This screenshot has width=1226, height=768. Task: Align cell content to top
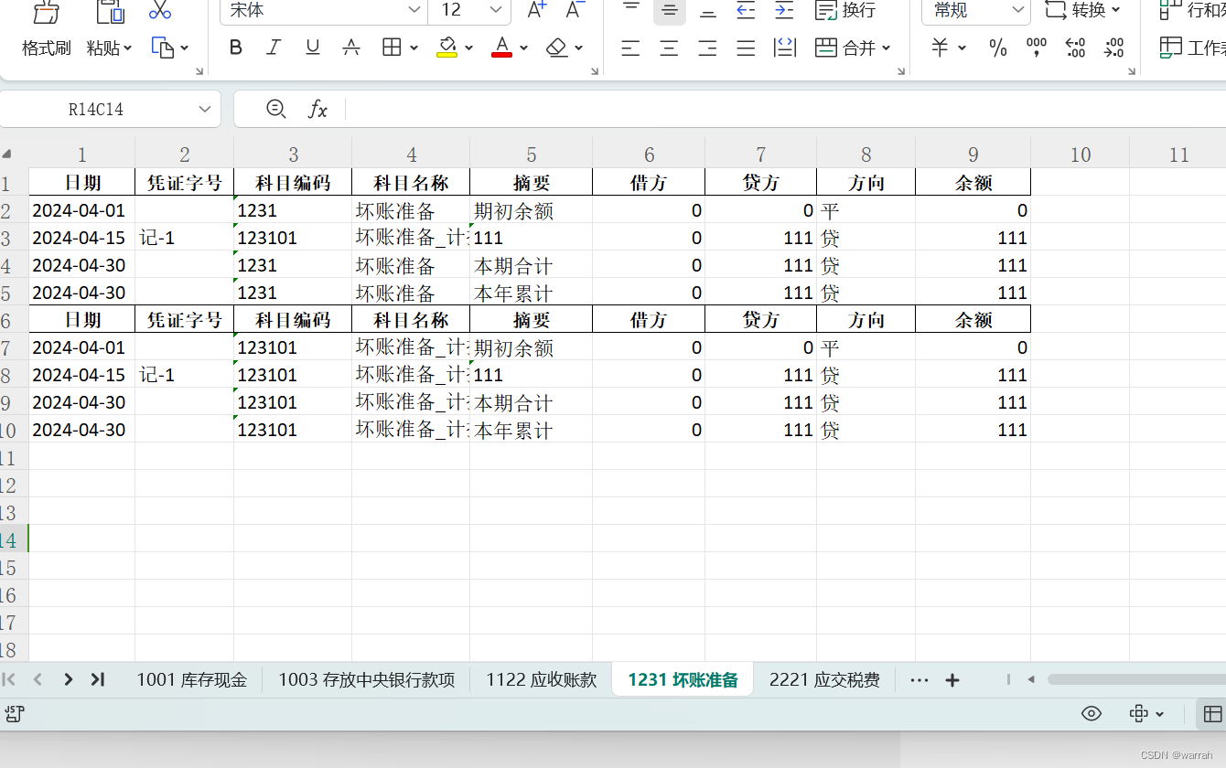coord(631,9)
